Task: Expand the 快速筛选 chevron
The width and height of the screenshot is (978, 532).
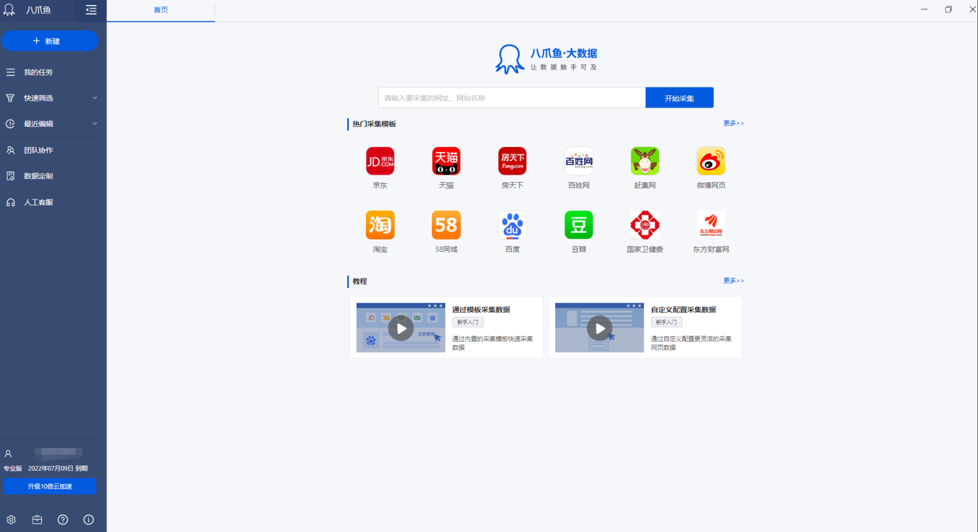Action: (x=95, y=98)
